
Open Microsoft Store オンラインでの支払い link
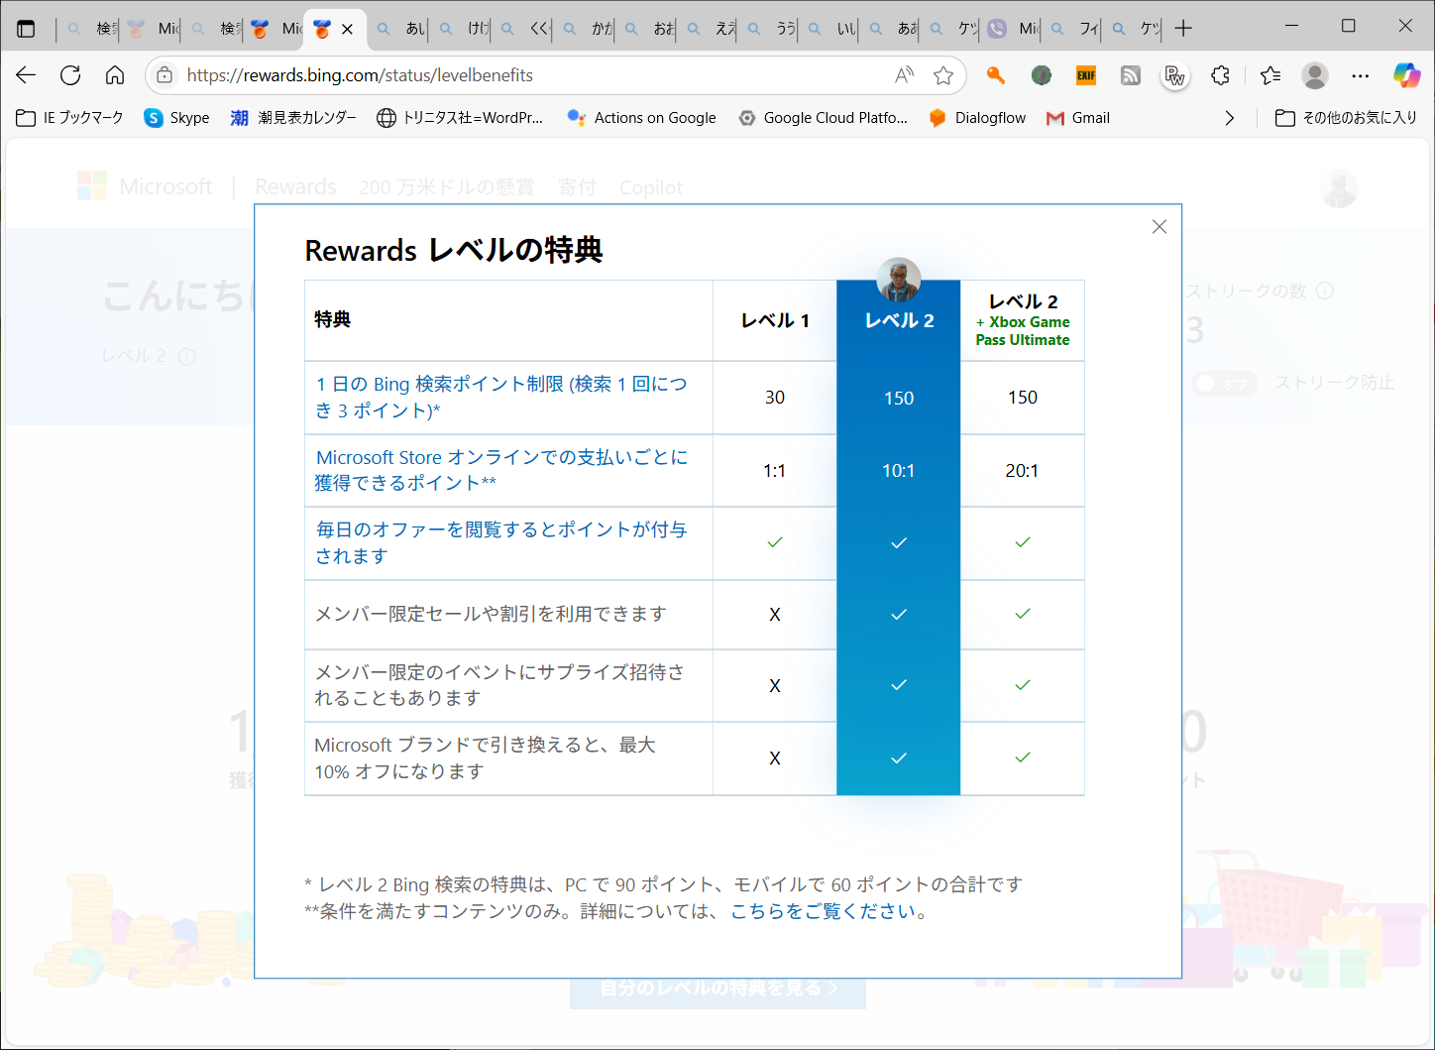point(501,470)
